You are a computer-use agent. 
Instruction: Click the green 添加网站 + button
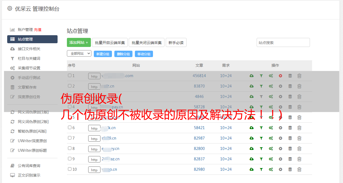coord(79,42)
